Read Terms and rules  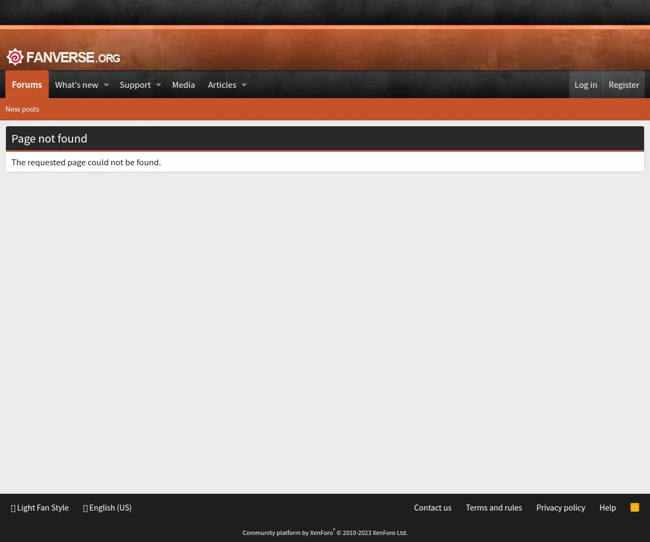click(494, 508)
